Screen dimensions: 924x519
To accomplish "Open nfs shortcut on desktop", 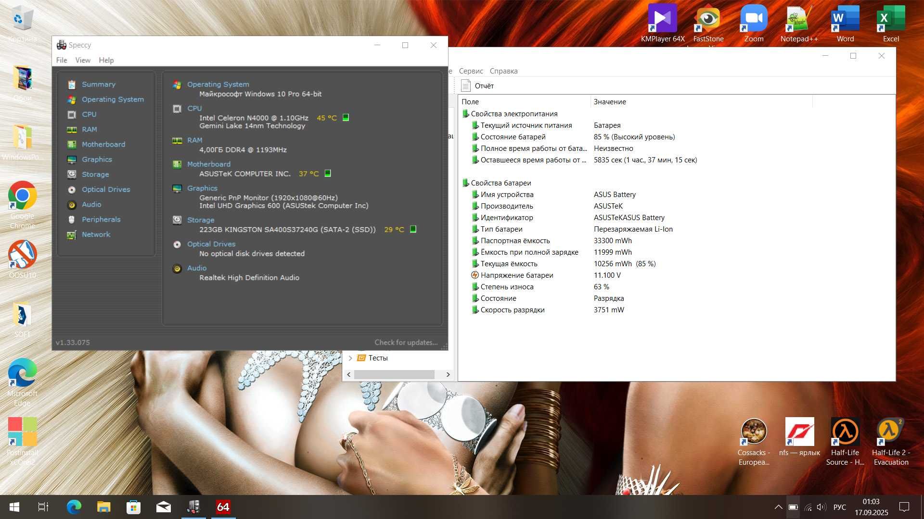I will click(x=799, y=437).
